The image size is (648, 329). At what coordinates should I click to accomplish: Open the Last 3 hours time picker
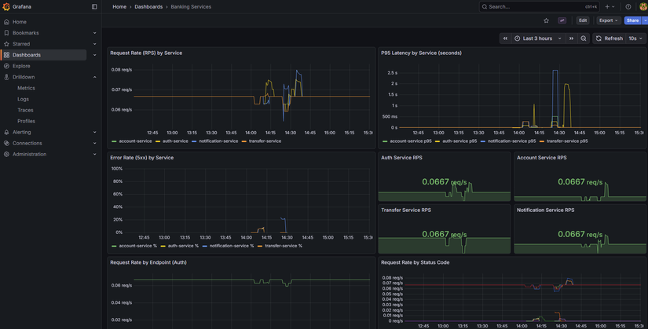(x=539, y=38)
